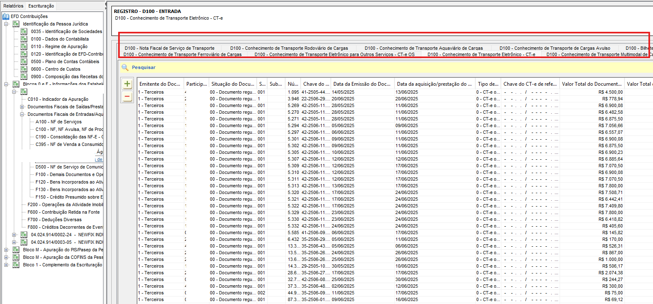
Task: Click the icon beside 0900 - Composição das Receitas
Action: point(25,77)
